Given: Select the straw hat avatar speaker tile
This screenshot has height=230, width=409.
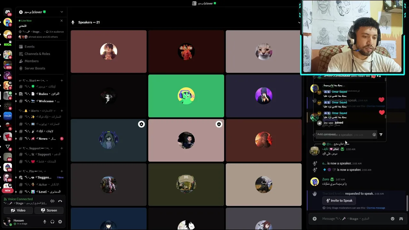Looking at the screenshot, I should [109, 51].
